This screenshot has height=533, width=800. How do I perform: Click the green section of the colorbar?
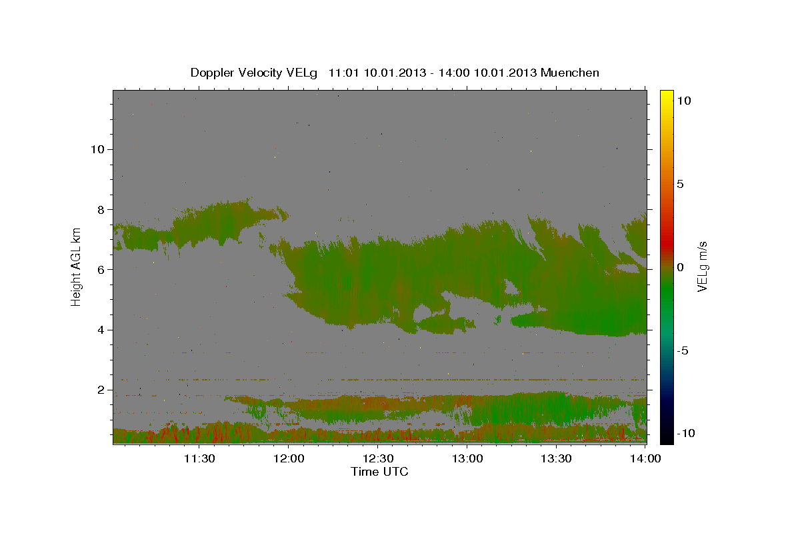tap(666, 293)
